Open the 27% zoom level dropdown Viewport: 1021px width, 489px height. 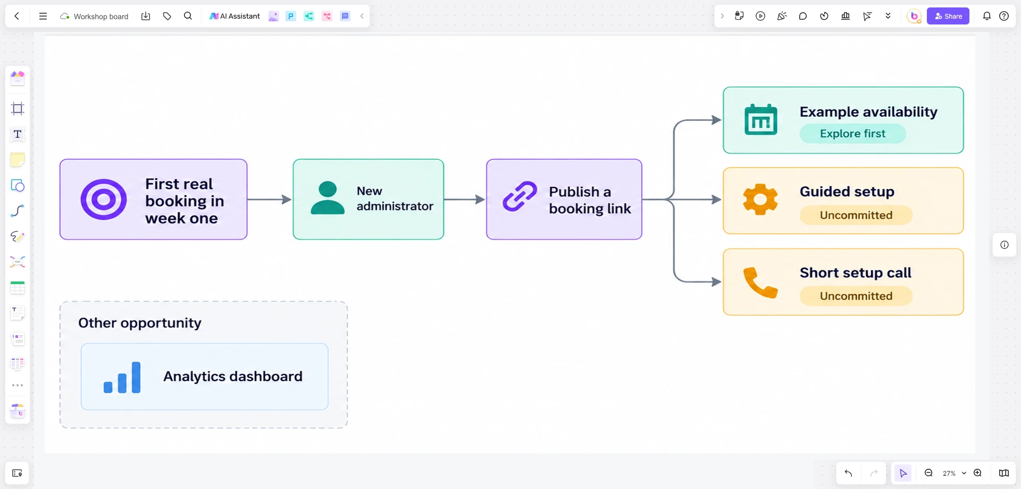pyautogui.click(x=954, y=473)
